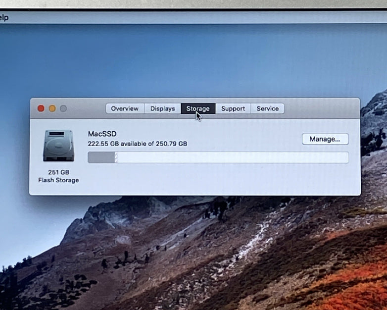Viewport: 387px width, 310px height.
Task: Click the striped segment in storage bar
Action: [x=116, y=157]
